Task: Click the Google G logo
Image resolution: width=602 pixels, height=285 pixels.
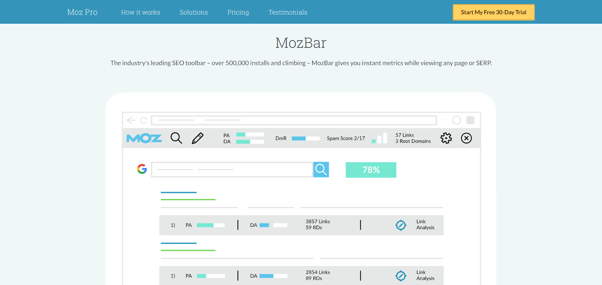Action: (142, 169)
